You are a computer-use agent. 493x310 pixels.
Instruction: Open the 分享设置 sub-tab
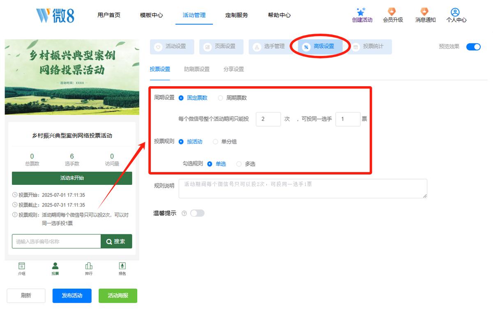click(234, 69)
